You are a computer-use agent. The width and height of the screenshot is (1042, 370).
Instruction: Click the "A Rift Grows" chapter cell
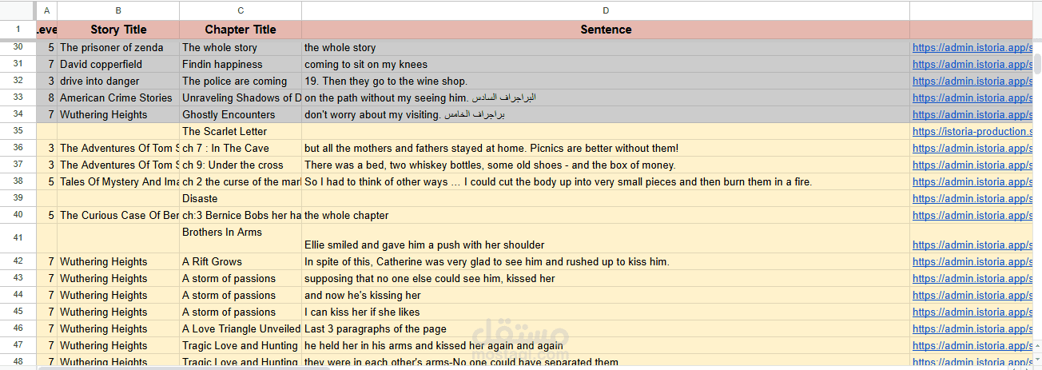tap(212, 262)
